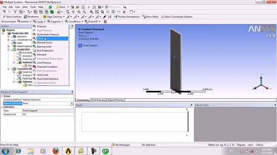The width and height of the screenshot is (277, 155).
Task: Choose Bearing Load from Loads menu
Action: 51,46
